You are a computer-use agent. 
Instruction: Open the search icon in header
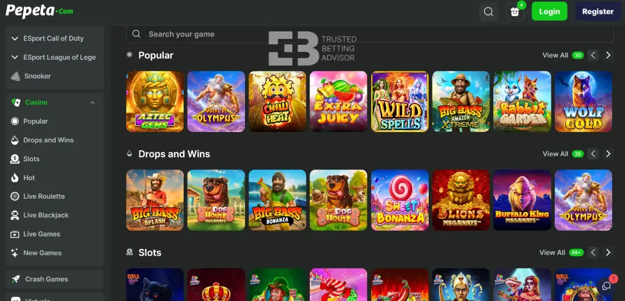pos(488,12)
